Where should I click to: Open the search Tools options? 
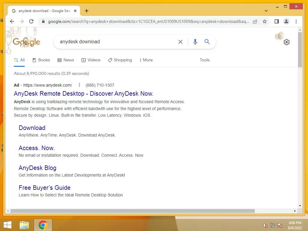[205, 60]
